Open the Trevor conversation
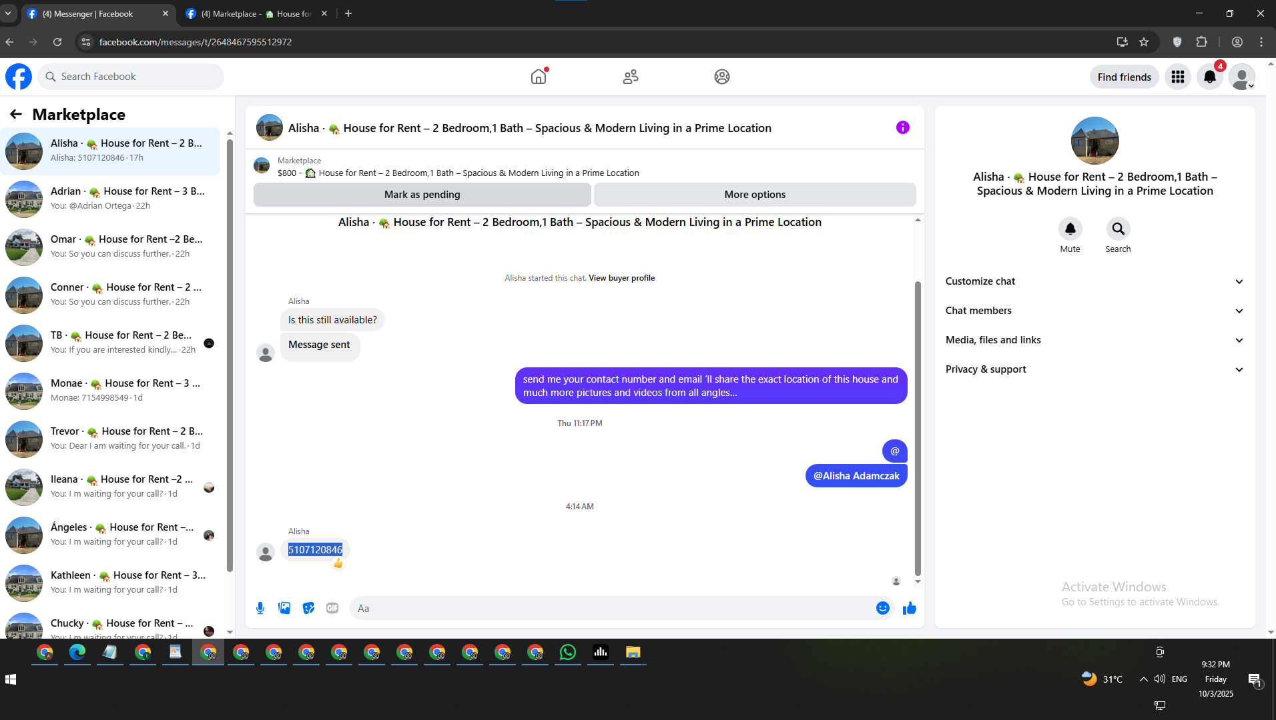Image resolution: width=1276 pixels, height=720 pixels. tap(110, 439)
